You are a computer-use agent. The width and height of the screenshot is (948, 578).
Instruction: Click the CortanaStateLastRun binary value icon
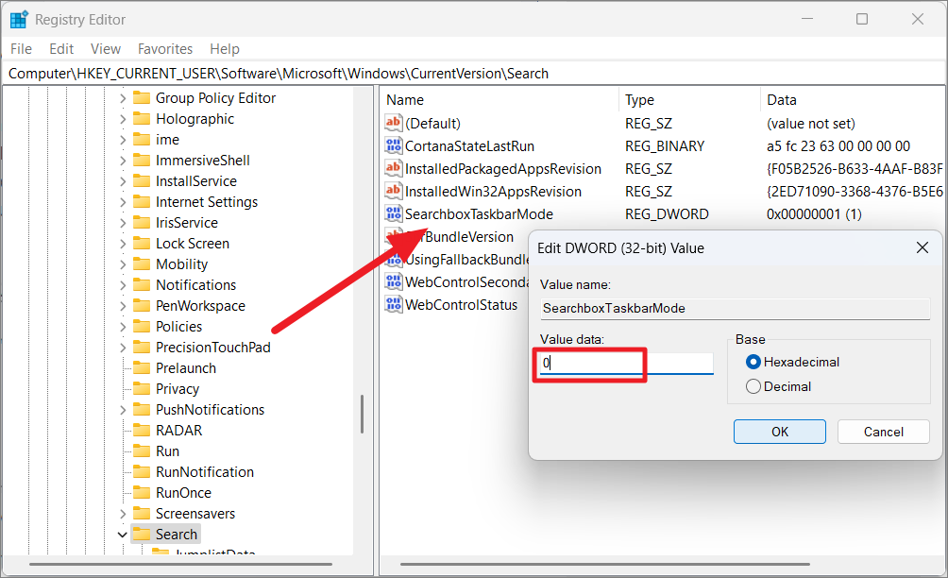pos(394,145)
